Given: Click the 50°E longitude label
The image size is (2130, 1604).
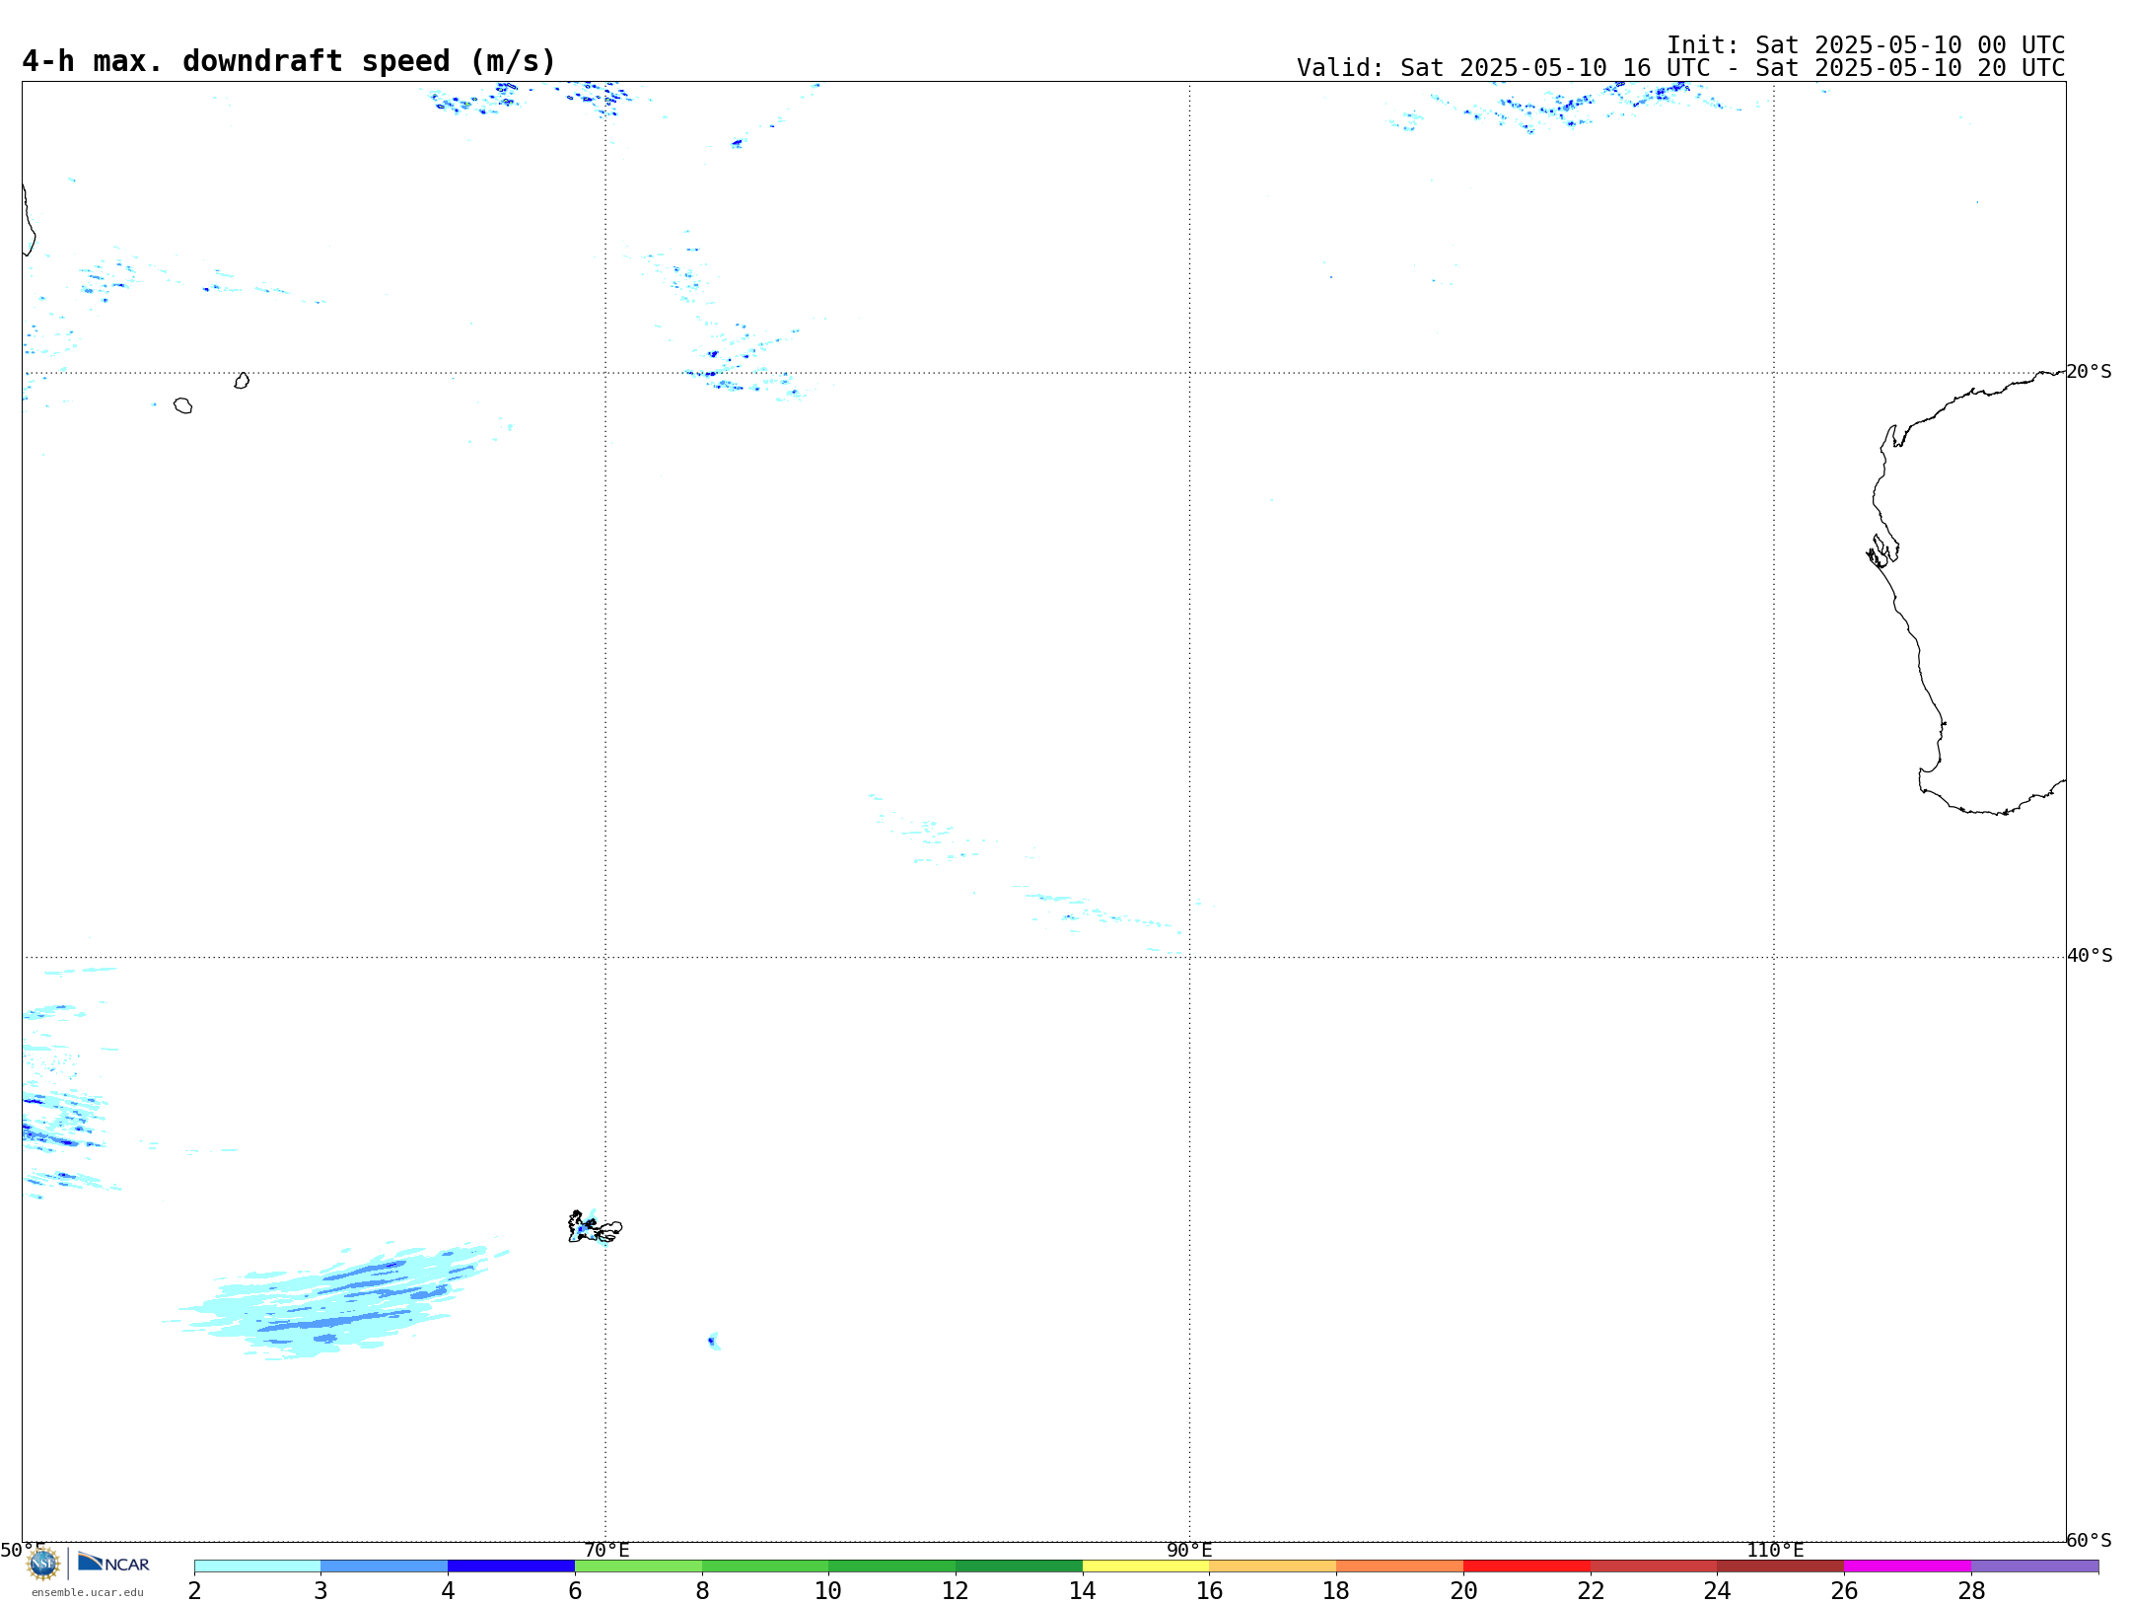Looking at the screenshot, I should click(23, 1550).
